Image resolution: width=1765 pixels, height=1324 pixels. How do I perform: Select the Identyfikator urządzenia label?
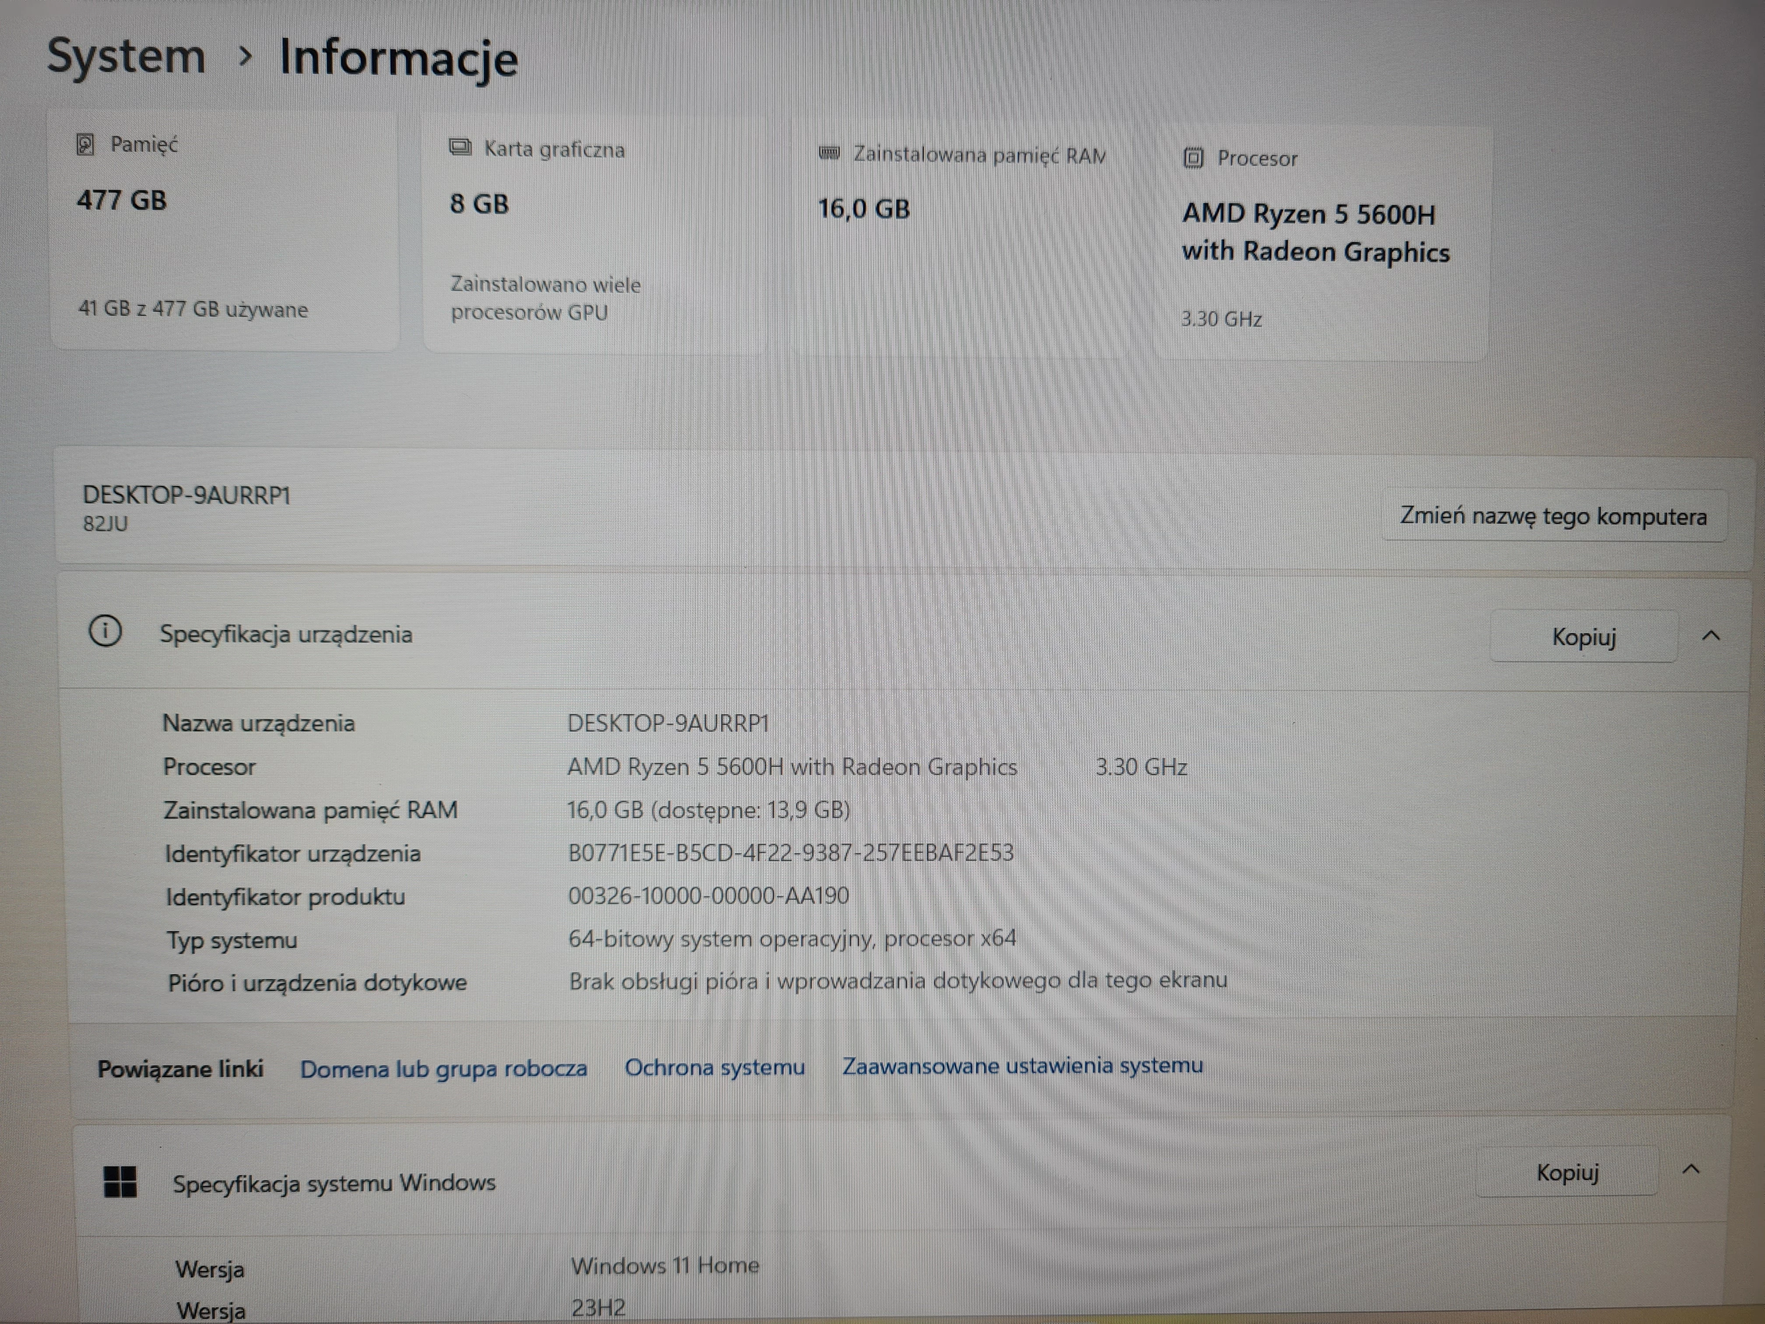293,854
